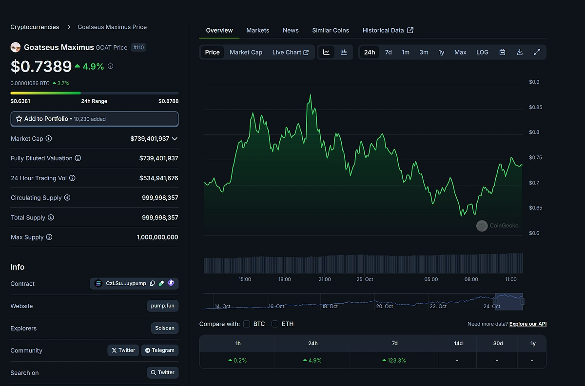
Task: Enable the BTC comparison checkbox
Action: (x=247, y=324)
